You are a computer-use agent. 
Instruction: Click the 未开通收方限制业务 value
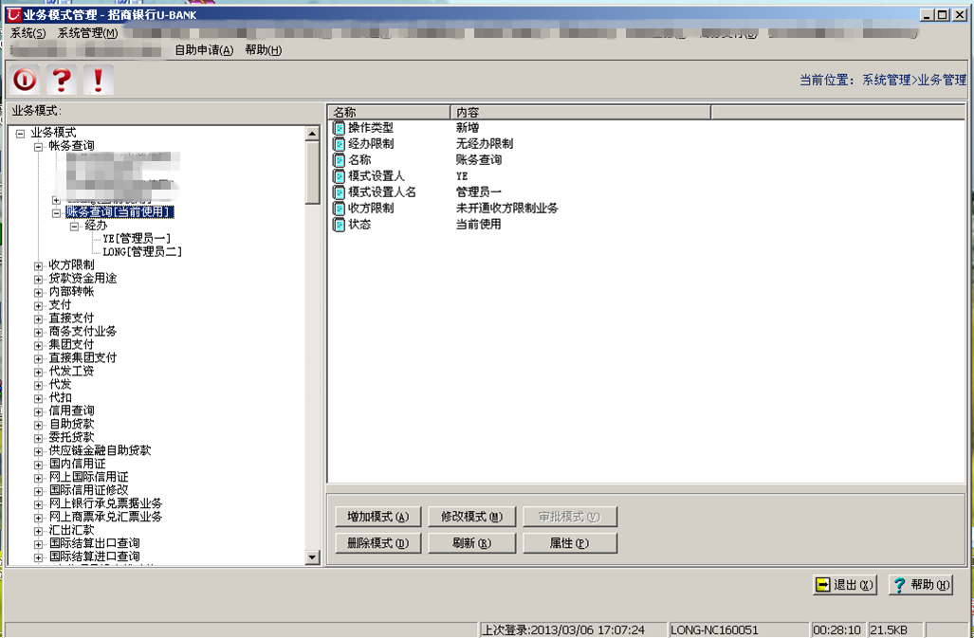(x=506, y=209)
